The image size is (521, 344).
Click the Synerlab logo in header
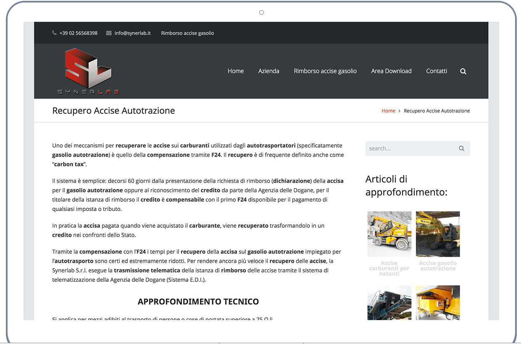88,71
